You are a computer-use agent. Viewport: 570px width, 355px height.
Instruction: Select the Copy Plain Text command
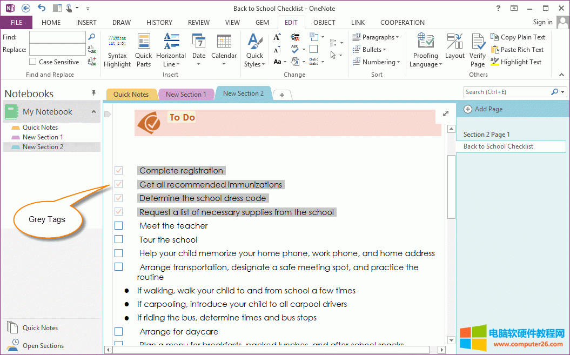pyautogui.click(x=518, y=37)
